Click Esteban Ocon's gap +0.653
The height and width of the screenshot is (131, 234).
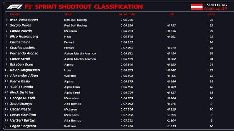click(171, 65)
